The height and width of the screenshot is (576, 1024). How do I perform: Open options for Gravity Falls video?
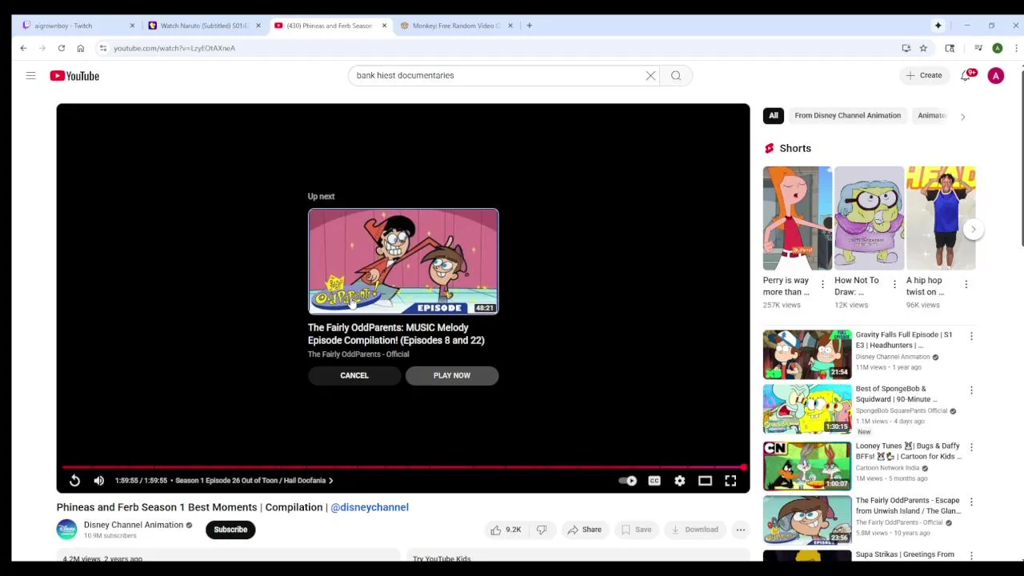click(971, 336)
